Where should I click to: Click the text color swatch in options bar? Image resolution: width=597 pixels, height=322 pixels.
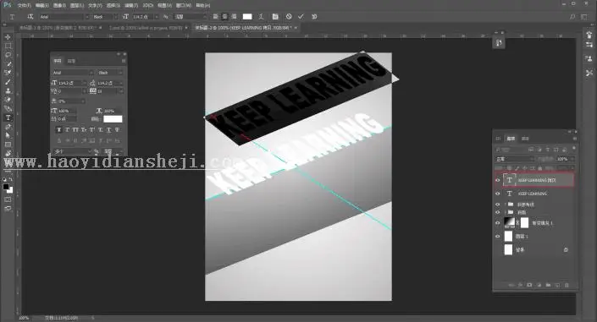(x=247, y=17)
